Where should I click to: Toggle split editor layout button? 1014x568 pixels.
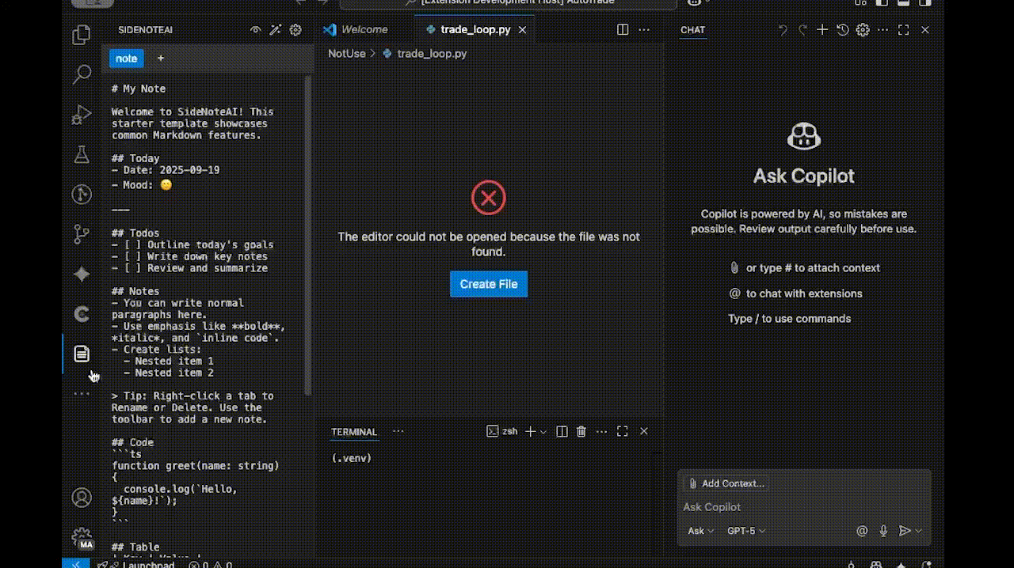(x=623, y=30)
